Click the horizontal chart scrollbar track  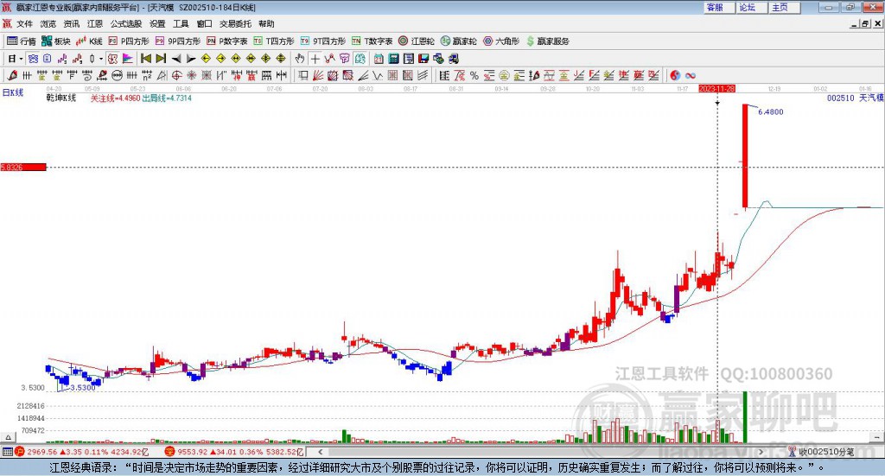click(541, 452)
